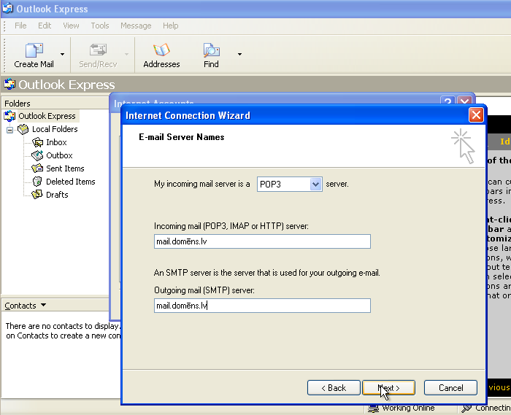Click the Outgoing mail SMTP server field

click(262, 306)
